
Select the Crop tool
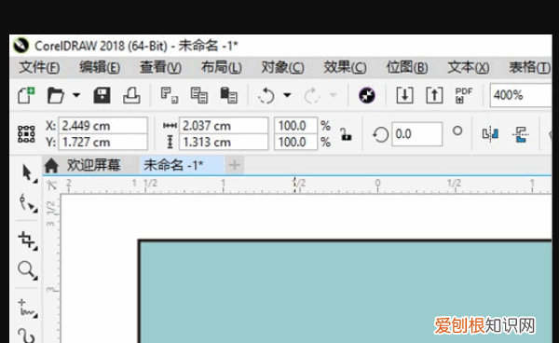point(28,240)
